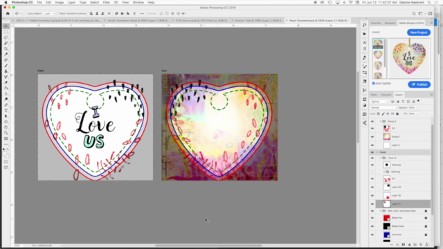Select the Zoom tool
Image resolution: width=443 pixels, height=249 pixels.
(x=6, y=133)
